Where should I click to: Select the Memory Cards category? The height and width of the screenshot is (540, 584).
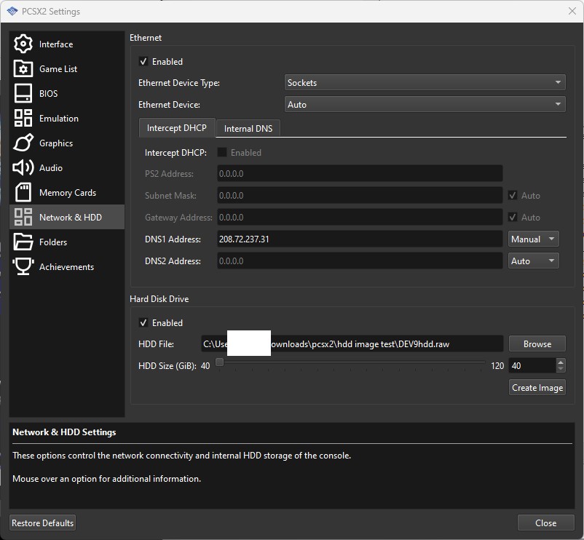(68, 193)
